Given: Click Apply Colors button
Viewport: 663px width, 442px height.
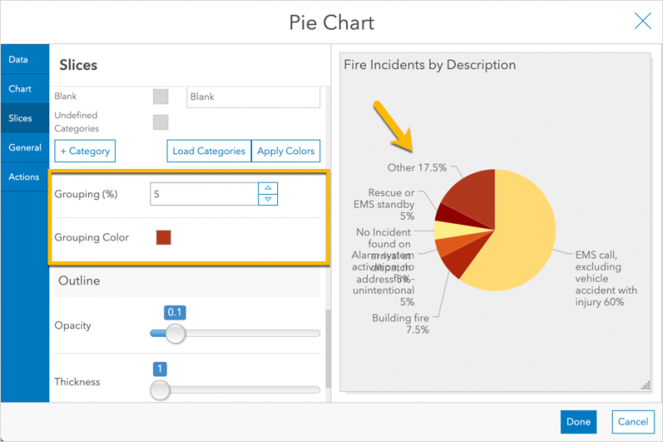Looking at the screenshot, I should coord(286,151).
